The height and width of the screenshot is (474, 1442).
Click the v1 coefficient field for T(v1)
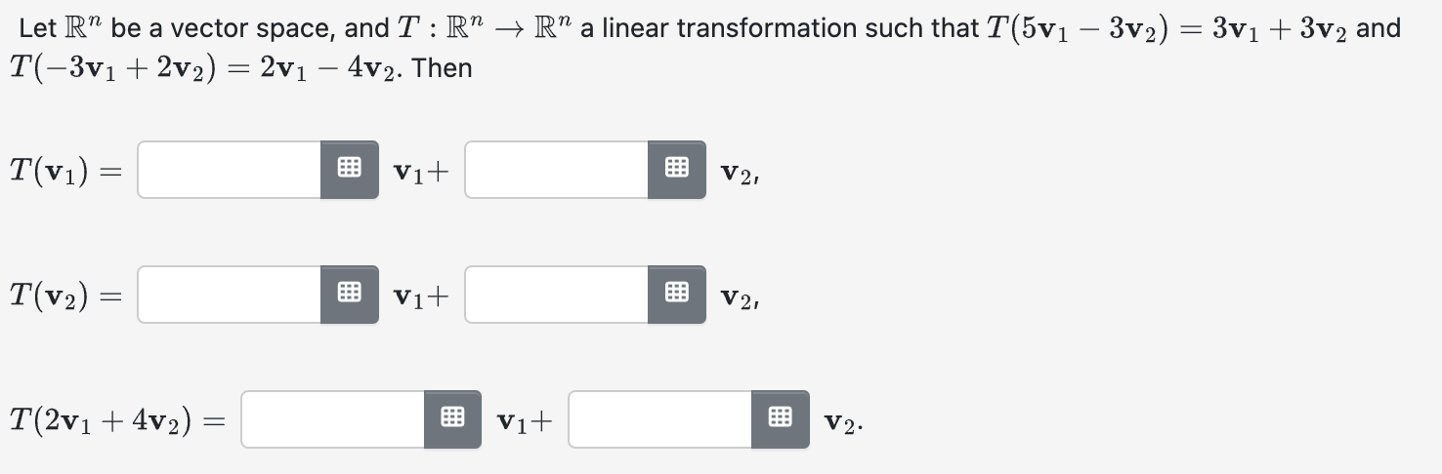230,170
